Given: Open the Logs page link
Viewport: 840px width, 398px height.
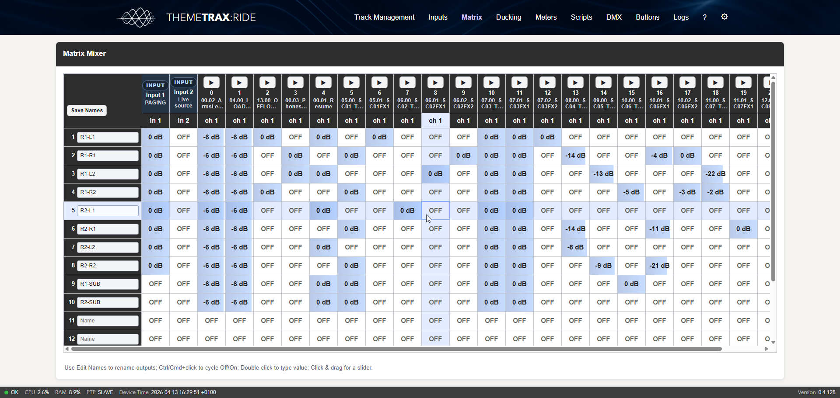Looking at the screenshot, I should tap(681, 17).
